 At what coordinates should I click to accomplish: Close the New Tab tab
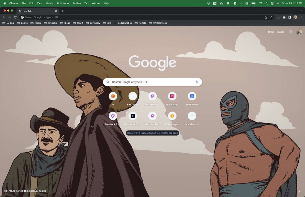[x=56, y=11]
